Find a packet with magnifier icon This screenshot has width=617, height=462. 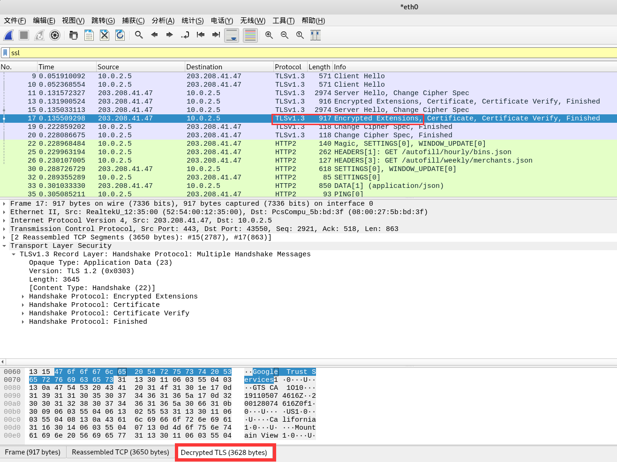[x=139, y=35]
